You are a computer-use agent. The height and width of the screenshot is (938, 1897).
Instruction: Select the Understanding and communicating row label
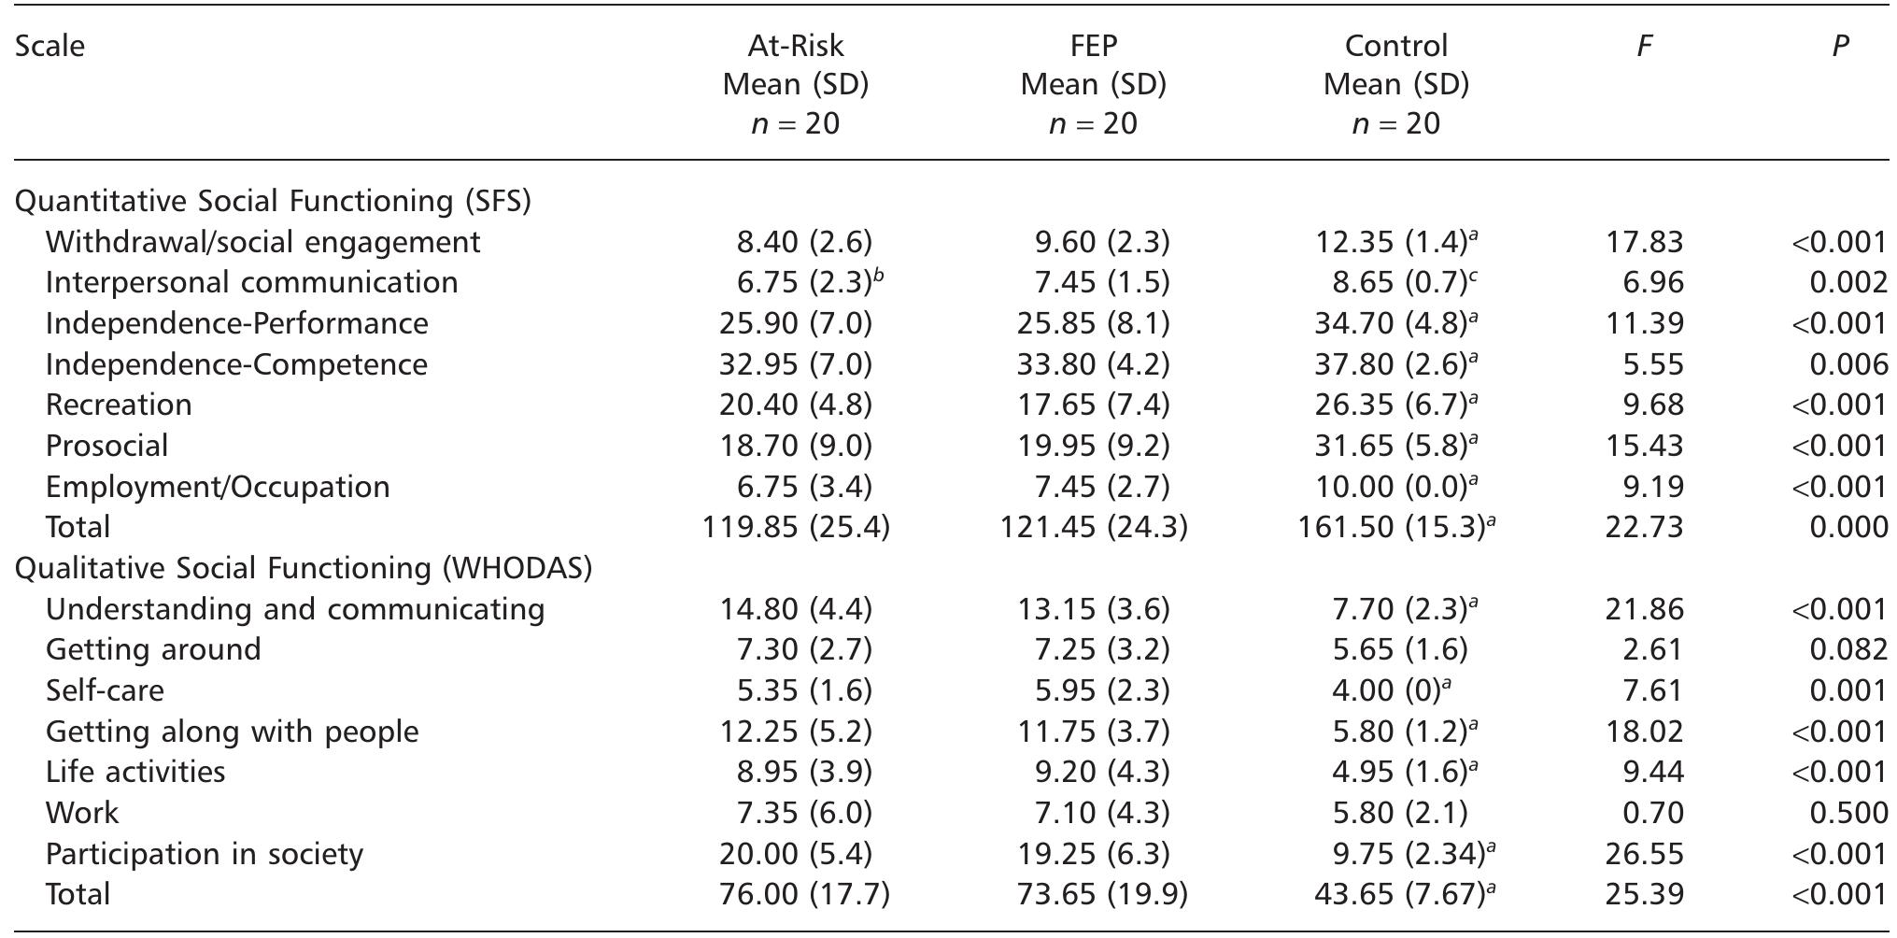coord(295,609)
